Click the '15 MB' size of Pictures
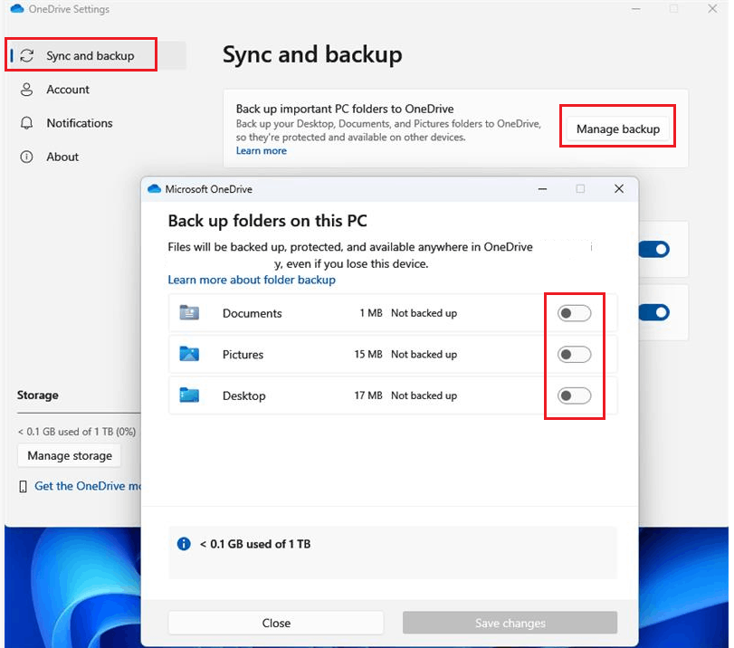 point(368,355)
